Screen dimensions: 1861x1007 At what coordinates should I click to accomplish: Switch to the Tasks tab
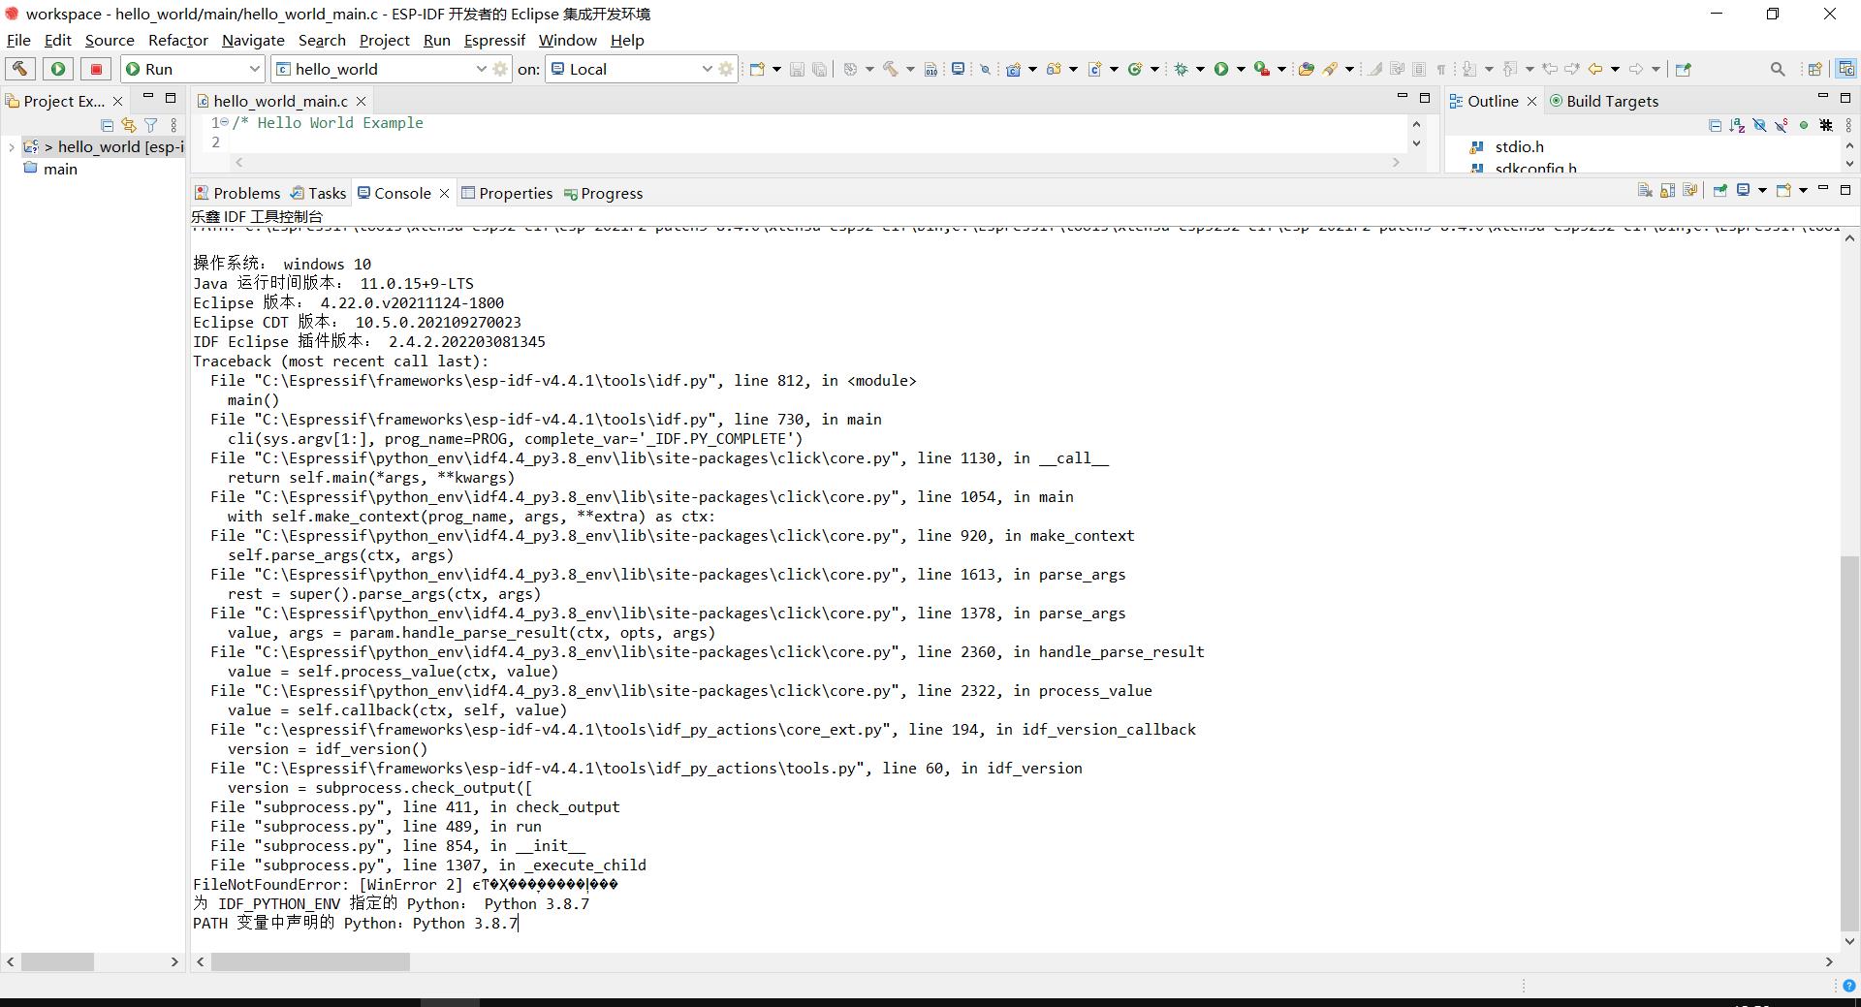[319, 193]
